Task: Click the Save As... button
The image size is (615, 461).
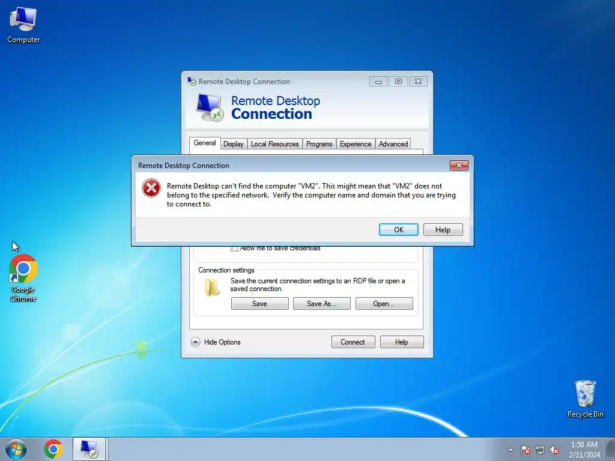Action: tap(322, 303)
